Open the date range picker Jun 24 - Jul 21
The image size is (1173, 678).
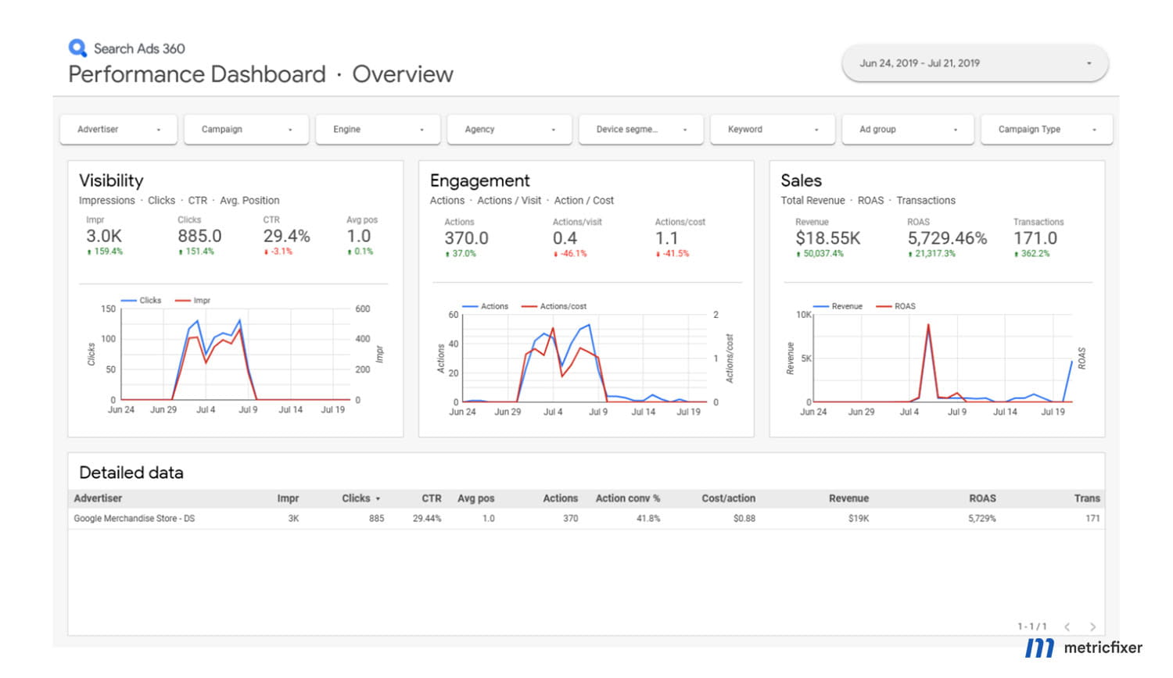(975, 63)
